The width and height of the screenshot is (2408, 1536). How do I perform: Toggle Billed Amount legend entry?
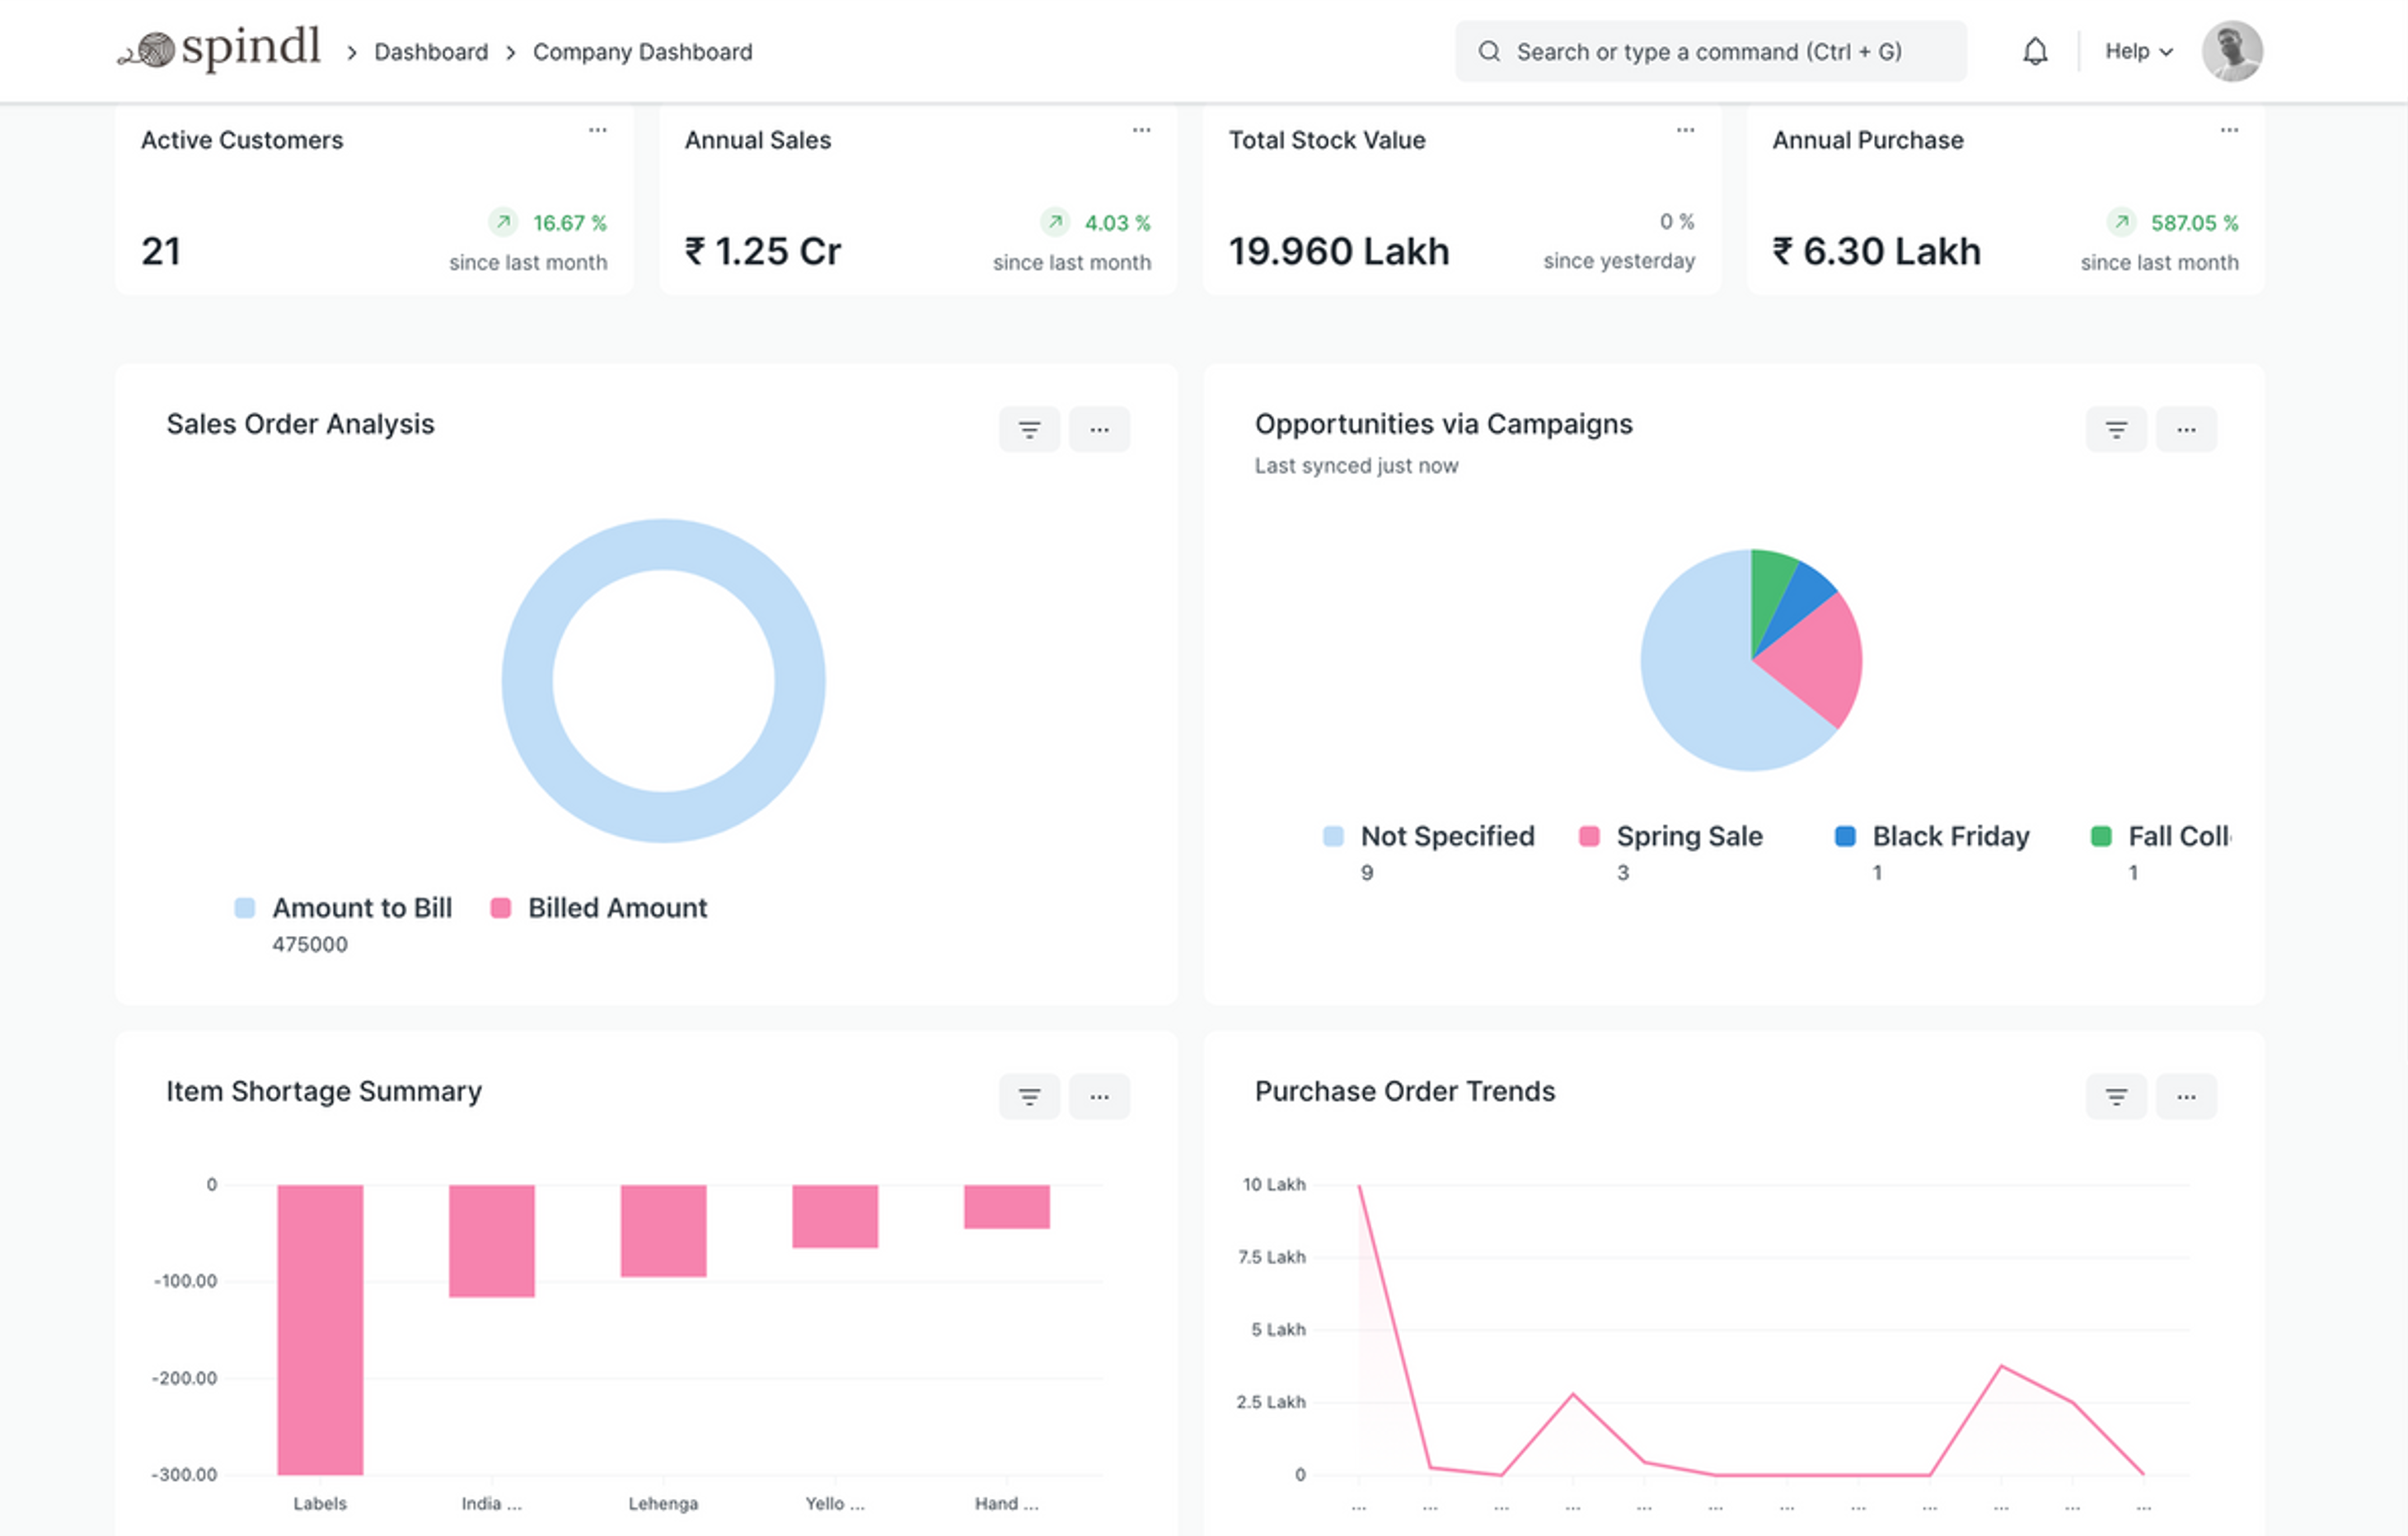(616, 908)
